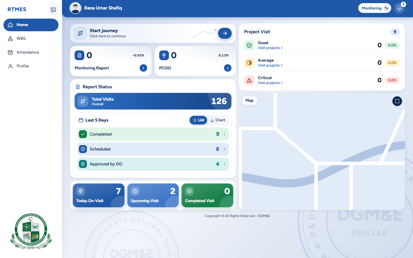
Task: Click the user avatar picture
Action: (x=75, y=8)
